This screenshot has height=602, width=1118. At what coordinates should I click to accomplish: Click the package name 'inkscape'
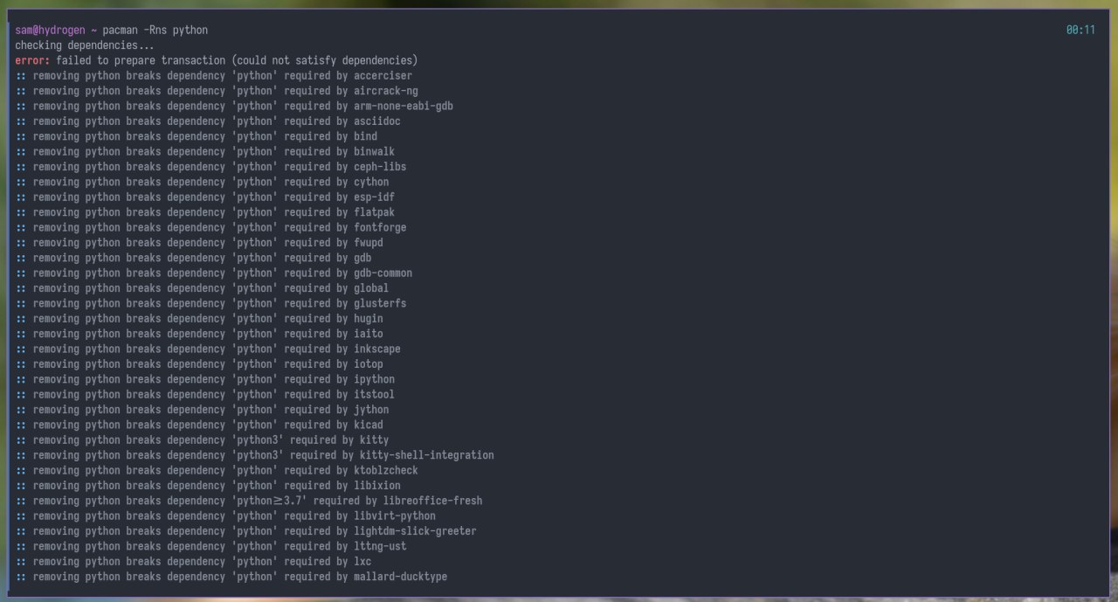(376, 349)
